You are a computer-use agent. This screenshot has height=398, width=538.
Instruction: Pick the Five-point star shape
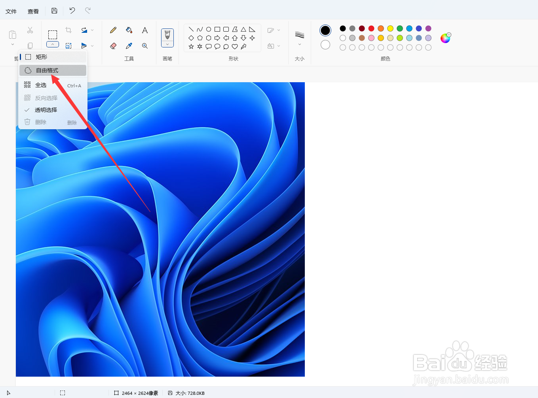click(x=191, y=47)
